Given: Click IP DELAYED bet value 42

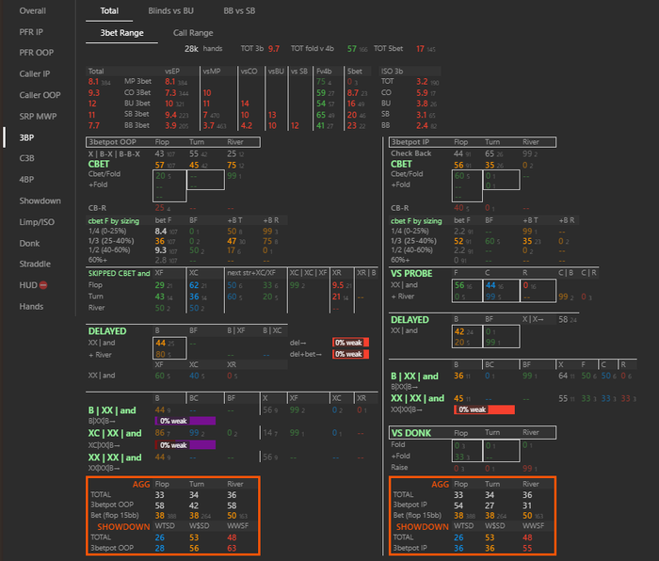Looking at the screenshot, I should (x=459, y=331).
